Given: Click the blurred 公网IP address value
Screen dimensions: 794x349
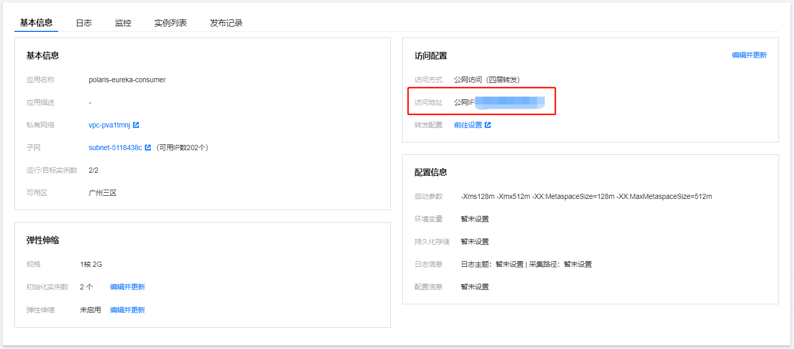Looking at the screenshot, I should click(x=509, y=102).
